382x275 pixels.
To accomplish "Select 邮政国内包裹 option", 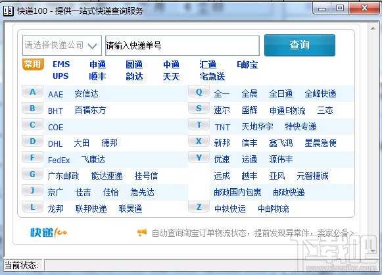I will (x=237, y=192).
